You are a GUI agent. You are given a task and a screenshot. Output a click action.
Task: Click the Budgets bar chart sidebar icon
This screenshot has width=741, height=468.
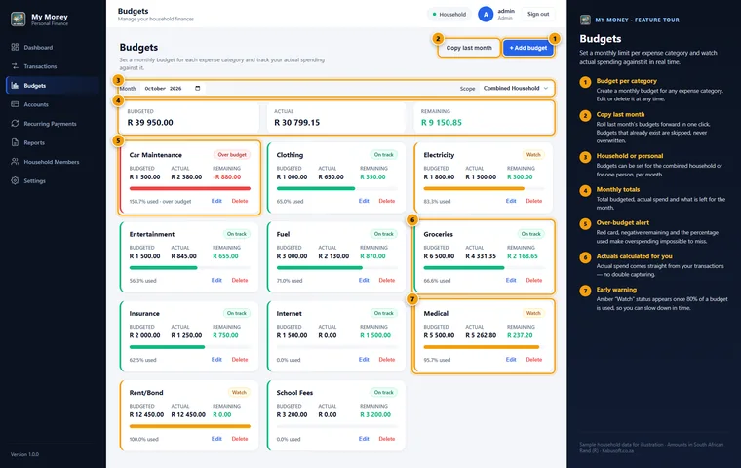(x=15, y=85)
